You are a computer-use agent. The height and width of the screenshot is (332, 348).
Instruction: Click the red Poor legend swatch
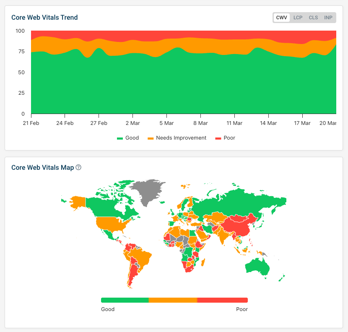click(218, 138)
